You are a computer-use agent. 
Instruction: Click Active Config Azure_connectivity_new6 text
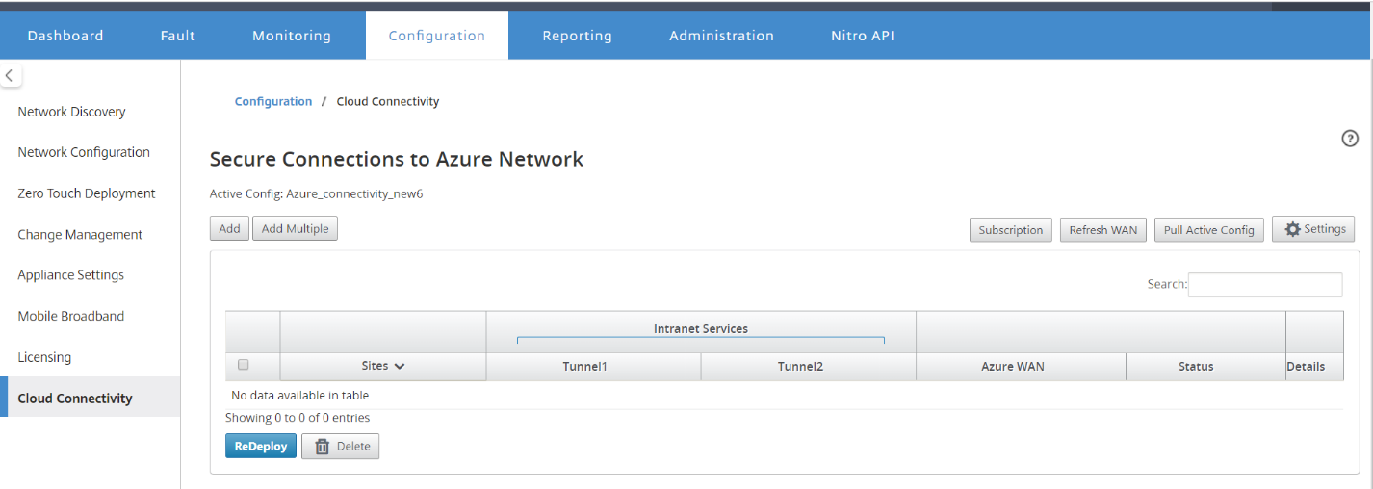pos(317,193)
